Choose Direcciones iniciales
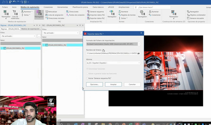211x125 pixels. tap(55, 18)
